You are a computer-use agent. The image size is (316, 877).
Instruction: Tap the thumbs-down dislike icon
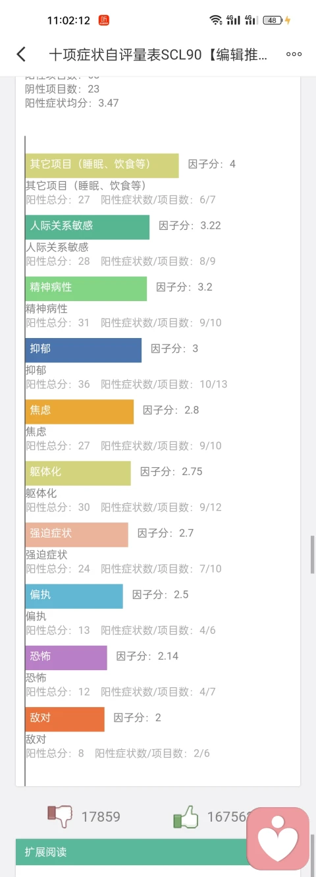coord(61,816)
